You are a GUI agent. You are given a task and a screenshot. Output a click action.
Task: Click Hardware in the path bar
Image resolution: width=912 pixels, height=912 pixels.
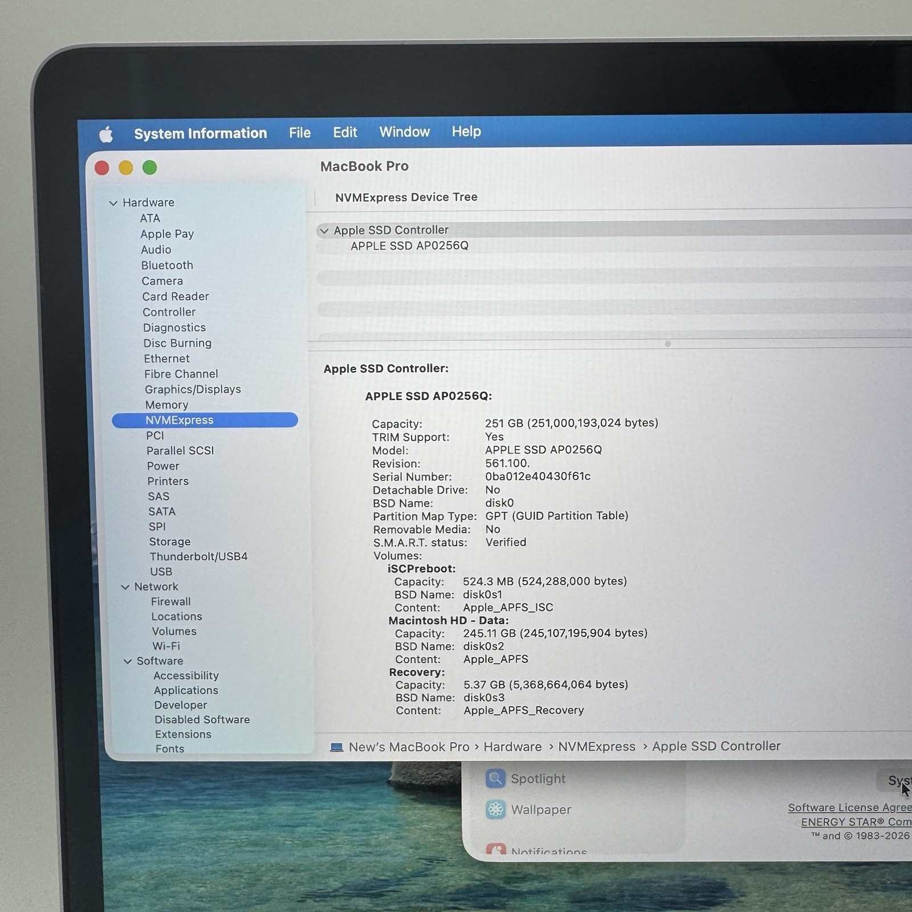point(512,747)
